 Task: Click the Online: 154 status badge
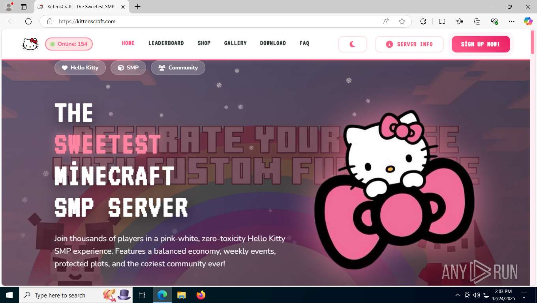pyautogui.click(x=69, y=44)
